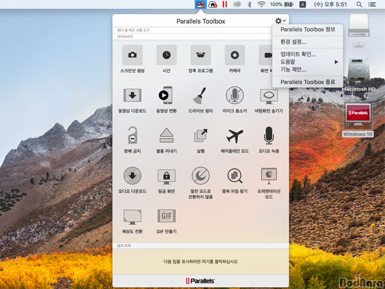Open the 카메라 tool
This screenshot has width=385, height=289.
point(234,59)
